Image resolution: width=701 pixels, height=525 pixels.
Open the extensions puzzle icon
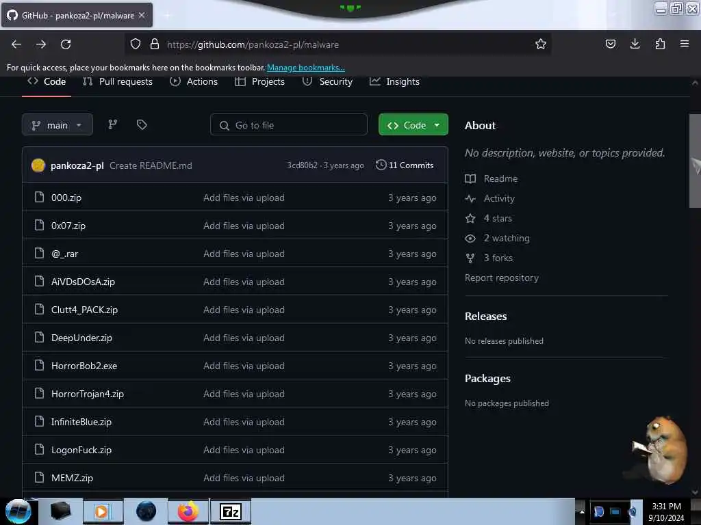click(x=660, y=44)
